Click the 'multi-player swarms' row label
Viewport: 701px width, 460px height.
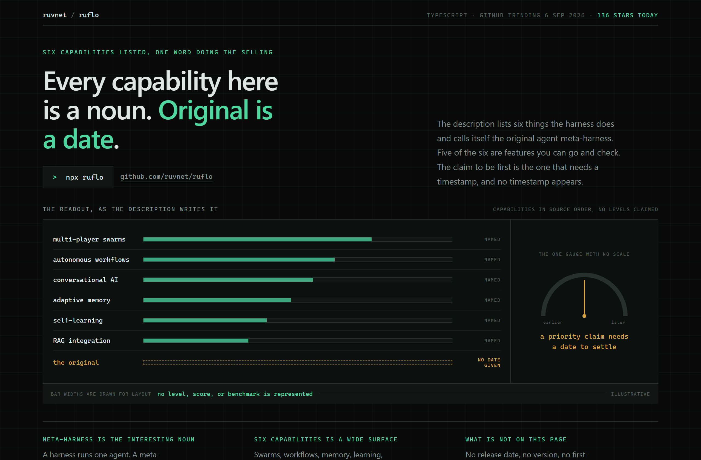coord(89,239)
